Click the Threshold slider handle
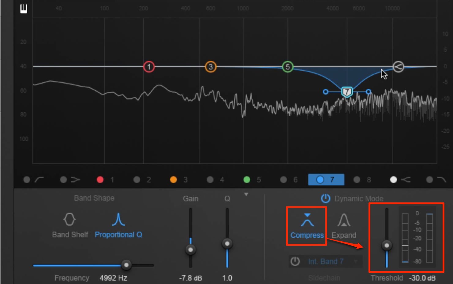 [x=387, y=245]
